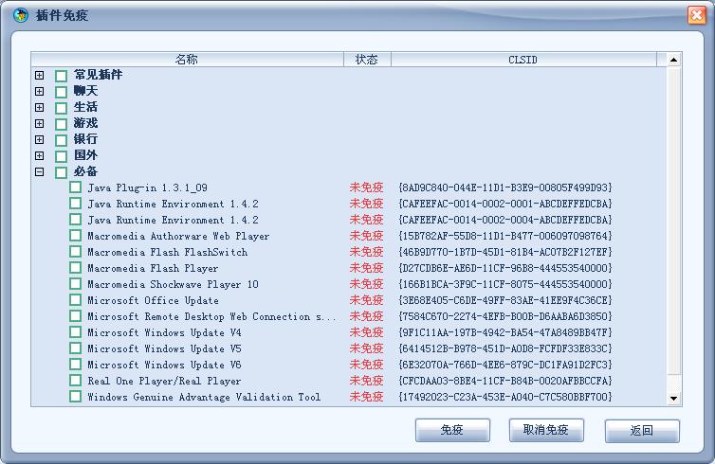Image resolution: width=715 pixels, height=464 pixels.
Task: Tick Macromedia Shockwave Player 10 checkbox
Action: (x=76, y=284)
